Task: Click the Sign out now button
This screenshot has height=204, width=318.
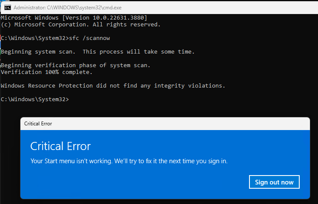Action: click(274, 182)
